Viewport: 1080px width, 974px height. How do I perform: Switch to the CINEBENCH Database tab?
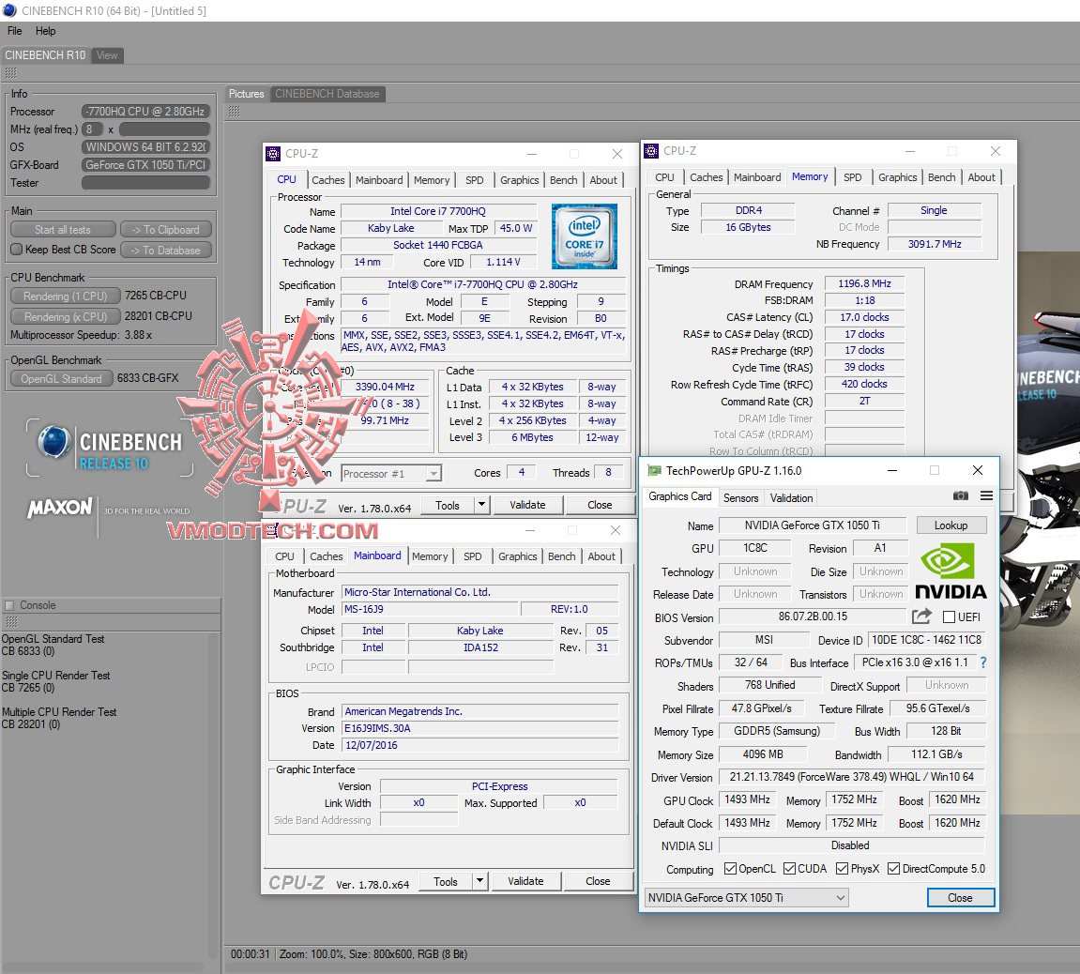tap(327, 94)
